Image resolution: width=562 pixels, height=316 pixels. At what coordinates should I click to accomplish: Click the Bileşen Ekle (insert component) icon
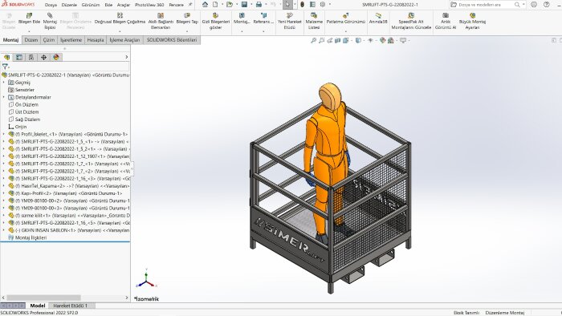click(x=29, y=15)
